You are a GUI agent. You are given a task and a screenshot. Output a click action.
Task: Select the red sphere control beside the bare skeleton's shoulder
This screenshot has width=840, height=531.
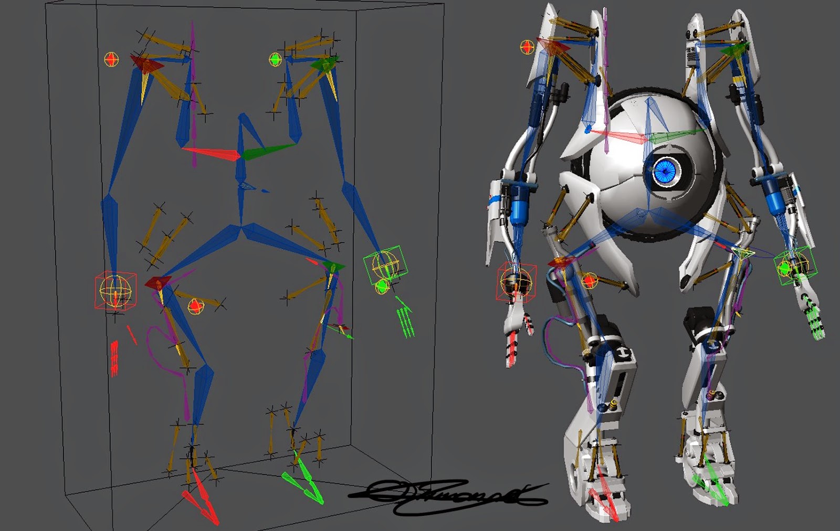[111, 59]
